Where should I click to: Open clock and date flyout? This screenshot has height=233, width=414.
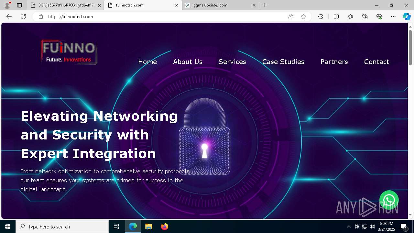point(387,227)
